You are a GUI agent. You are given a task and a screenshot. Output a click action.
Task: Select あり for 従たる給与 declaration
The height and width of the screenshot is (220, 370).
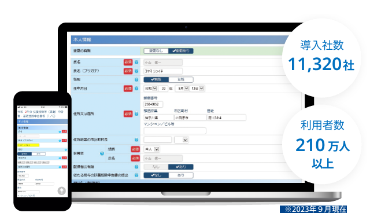(x=181, y=175)
